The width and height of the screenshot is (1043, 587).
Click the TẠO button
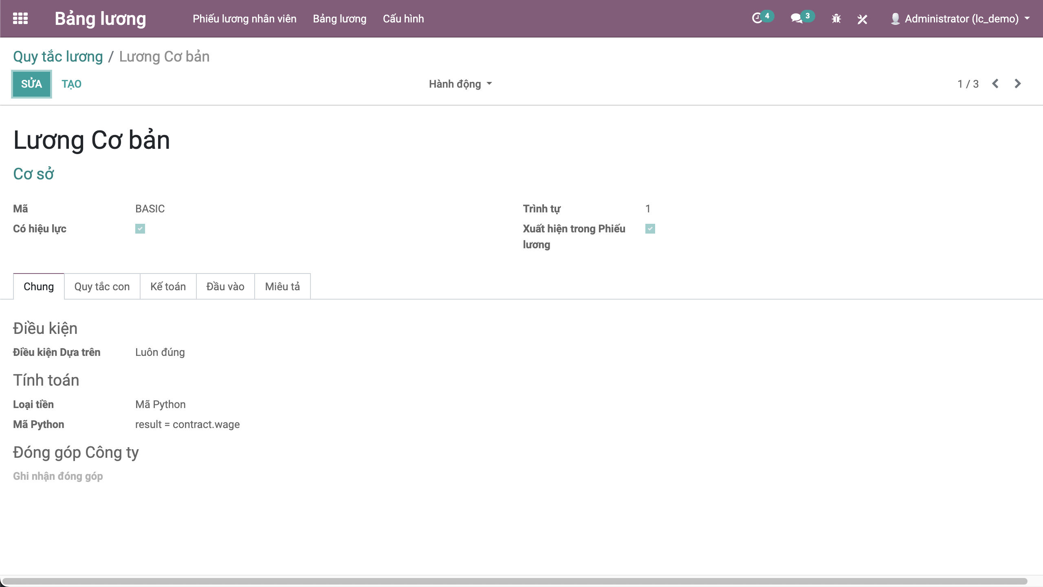(71, 84)
